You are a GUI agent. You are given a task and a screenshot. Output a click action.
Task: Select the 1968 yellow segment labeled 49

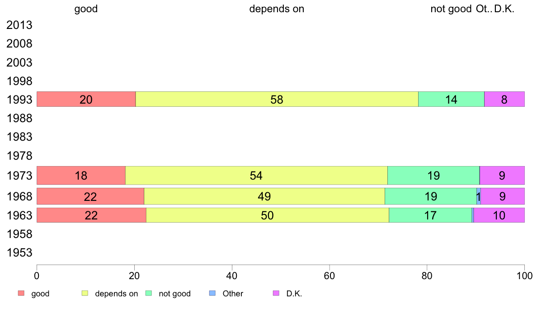(264, 196)
